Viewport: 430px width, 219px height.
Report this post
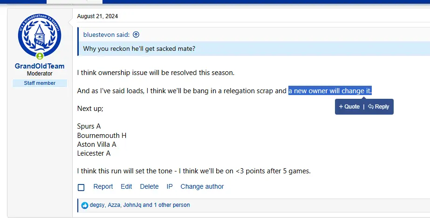click(x=103, y=186)
